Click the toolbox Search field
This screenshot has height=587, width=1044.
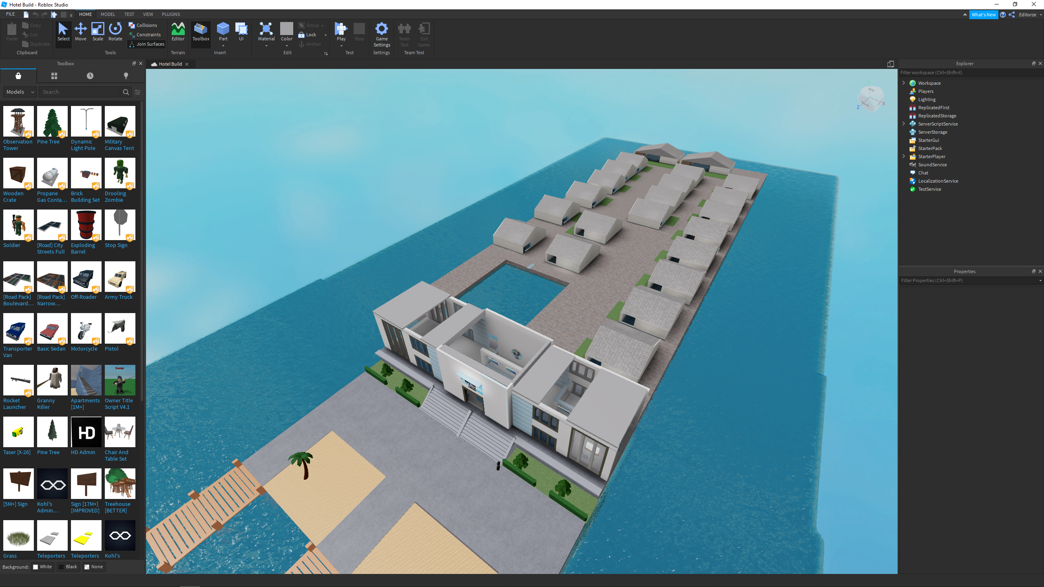(x=80, y=92)
